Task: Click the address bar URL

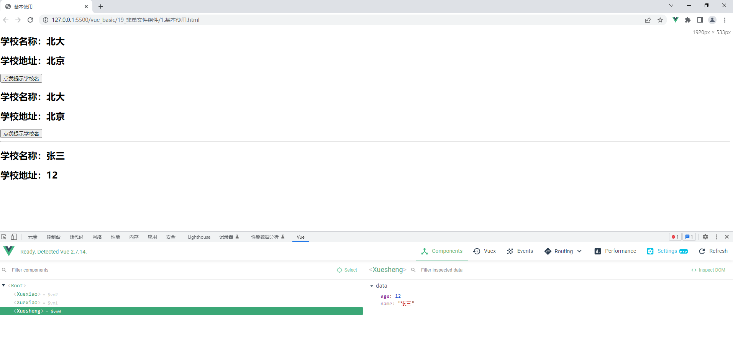Action: pos(126,20)
